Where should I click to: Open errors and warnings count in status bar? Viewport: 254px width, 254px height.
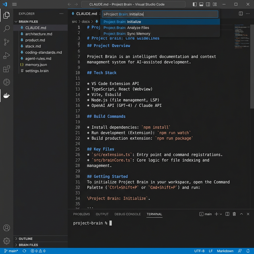coord(38,251)
